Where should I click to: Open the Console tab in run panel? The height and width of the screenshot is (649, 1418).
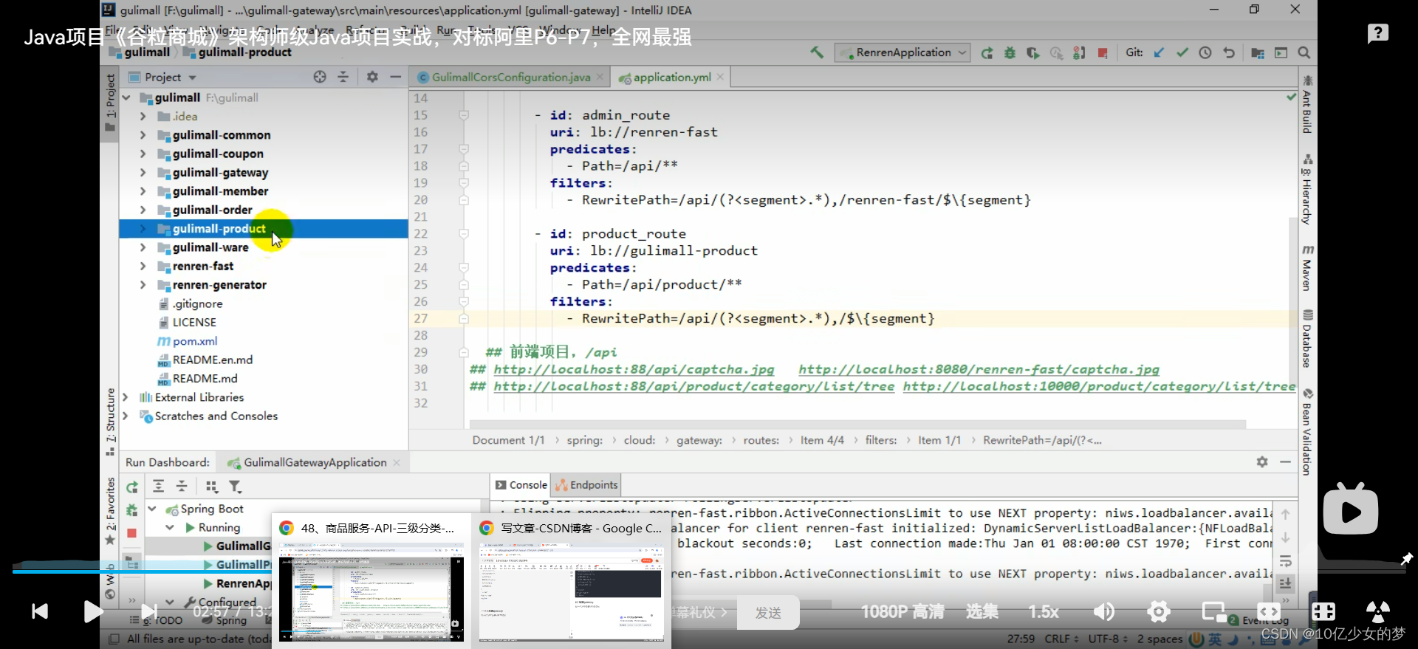(521, 485)
